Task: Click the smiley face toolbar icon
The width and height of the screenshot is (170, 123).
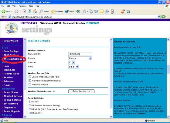Action: tap(123, 11)
